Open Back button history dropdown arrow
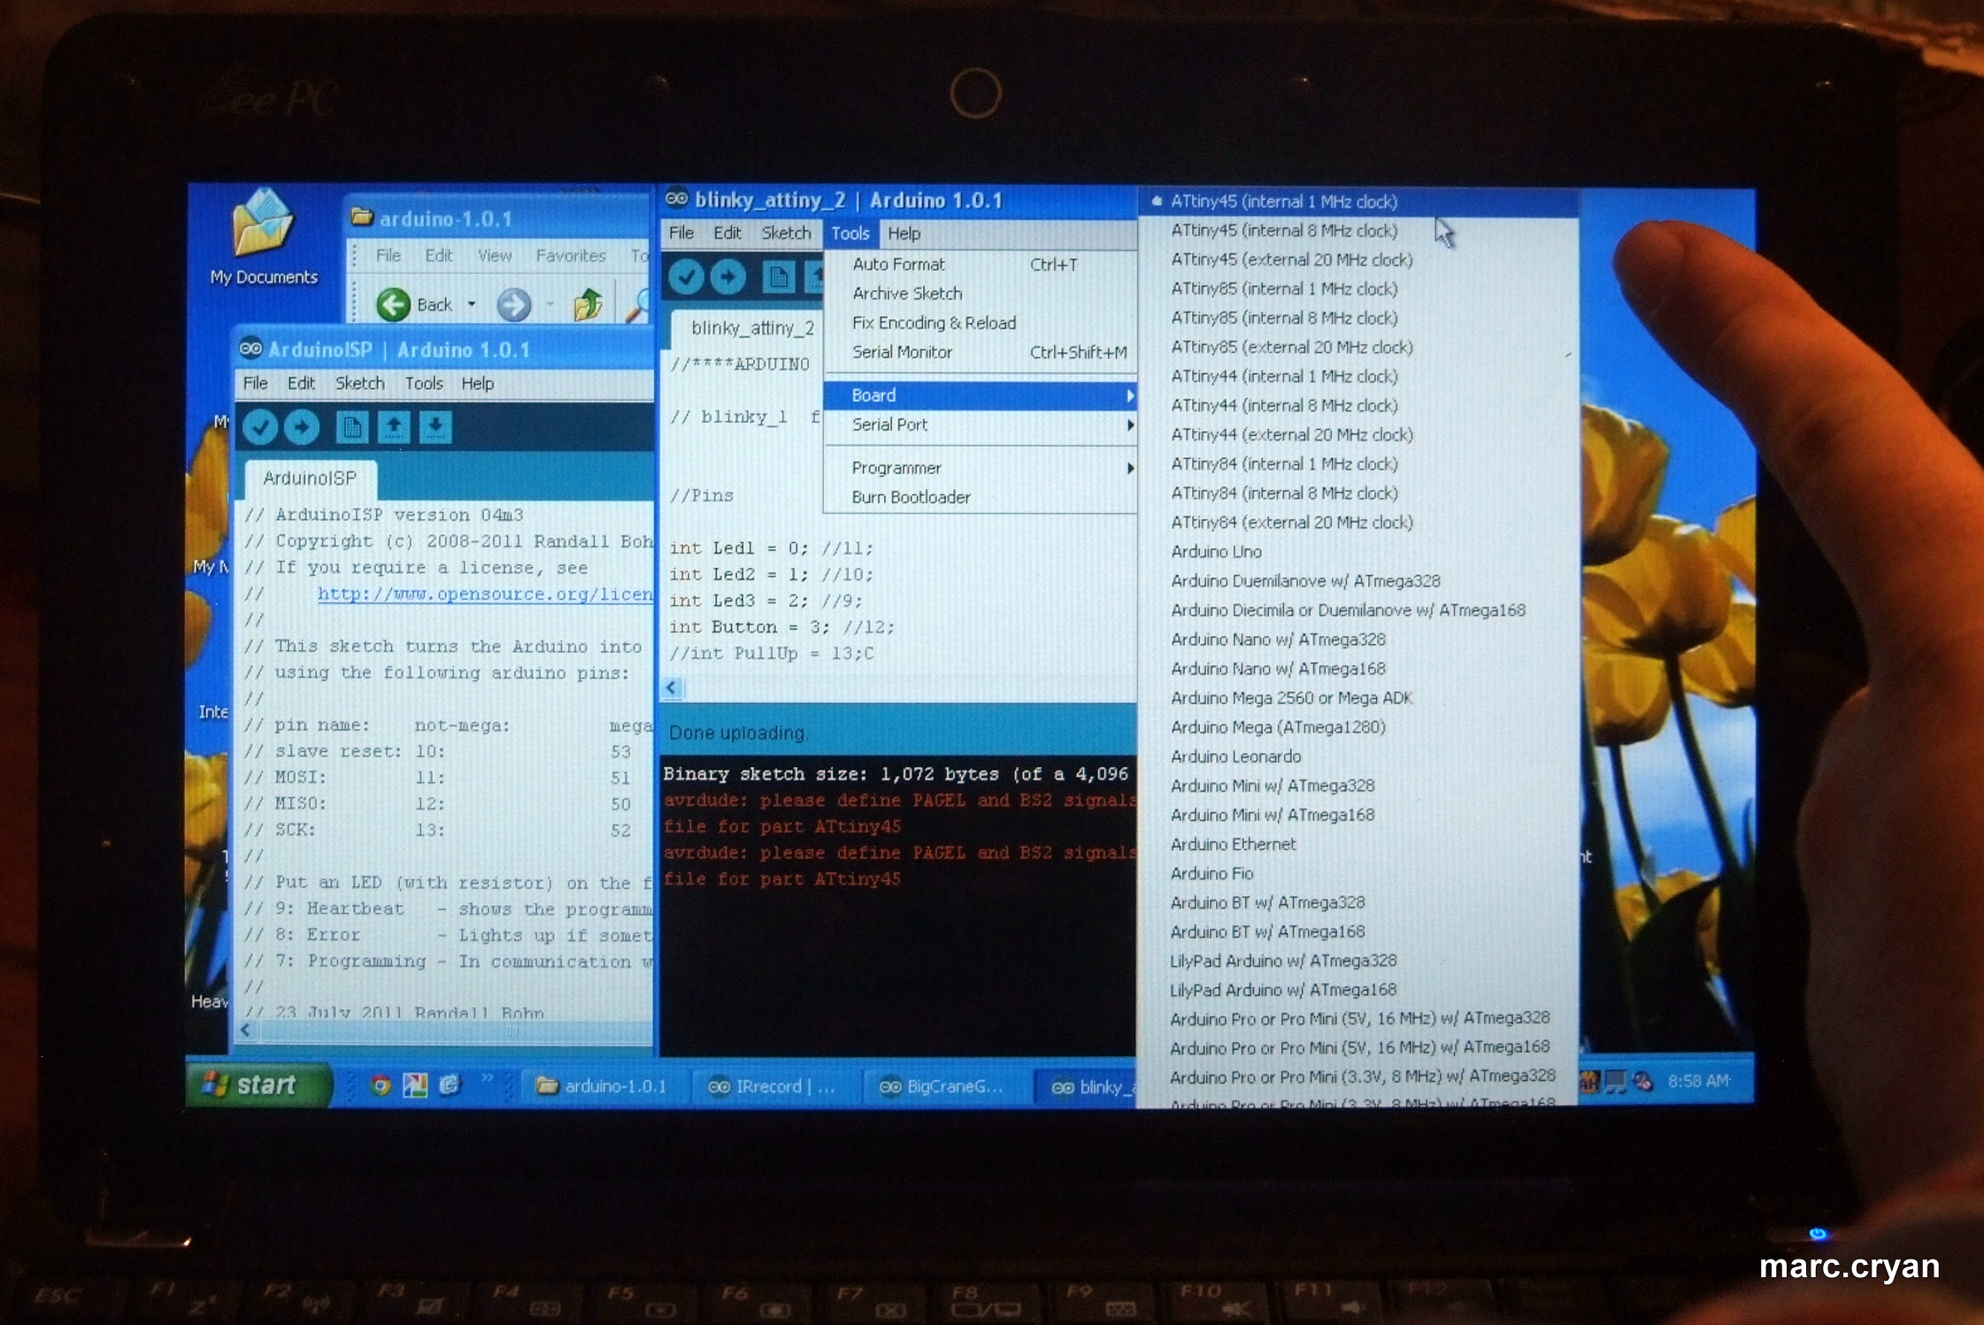The image size is (1984, 1325). point(472,304)
